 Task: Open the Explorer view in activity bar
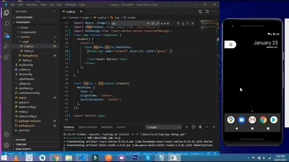[x=6, y=13]
